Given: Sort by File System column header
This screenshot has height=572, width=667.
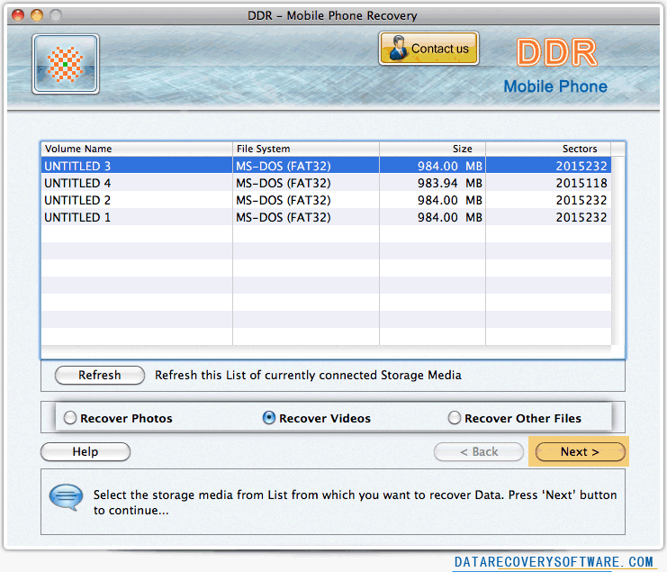Looking at the screenshot, I should [x=305, y=149].
